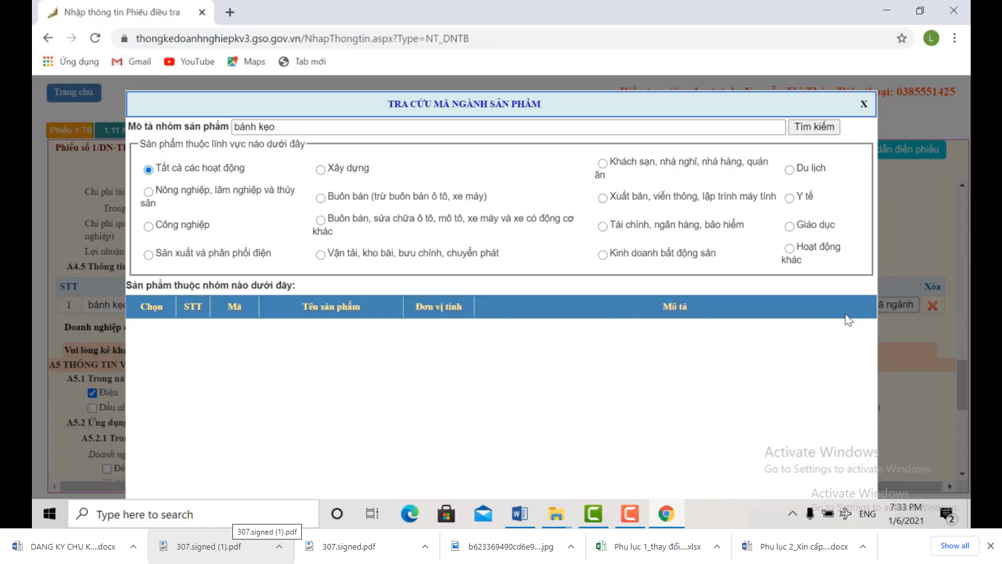Viewport: 1002px width, 564px height.
Task: Click the Tìm kiếm search button
Action: (813, 127)
